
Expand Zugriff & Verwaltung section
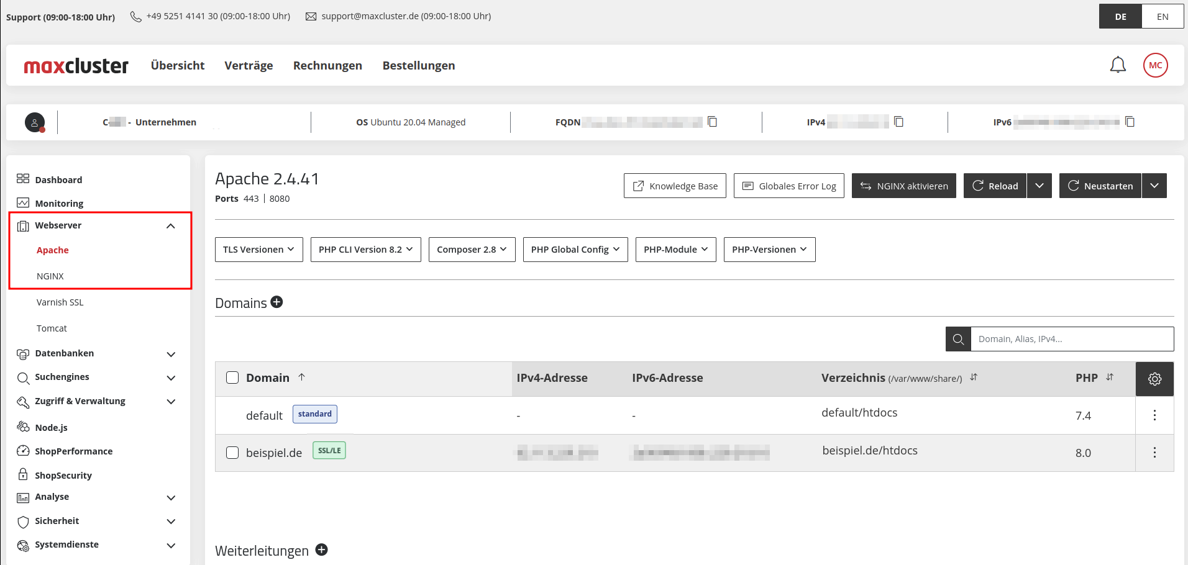[171, 402]
